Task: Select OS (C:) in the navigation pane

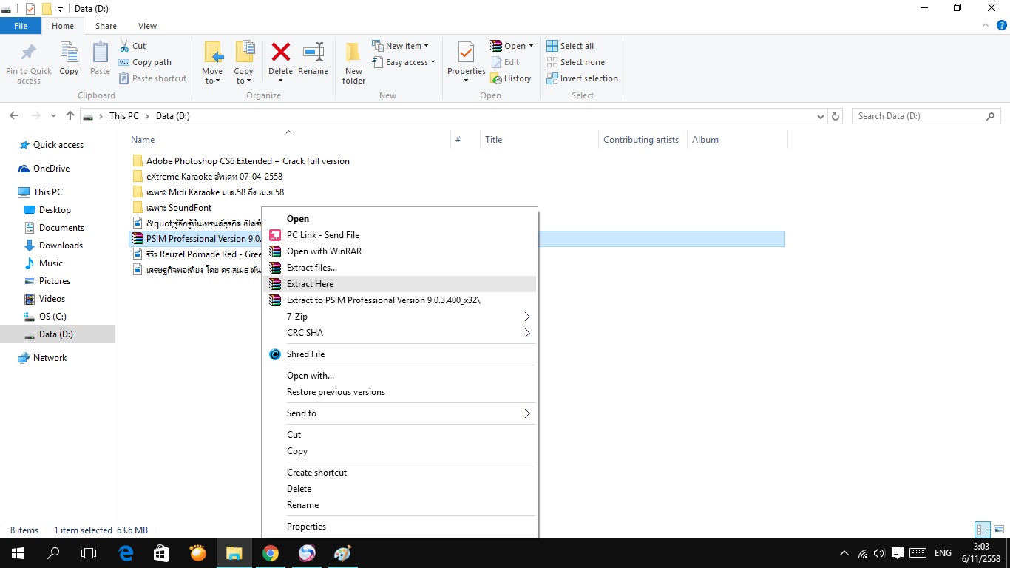Action: point(52,317)
